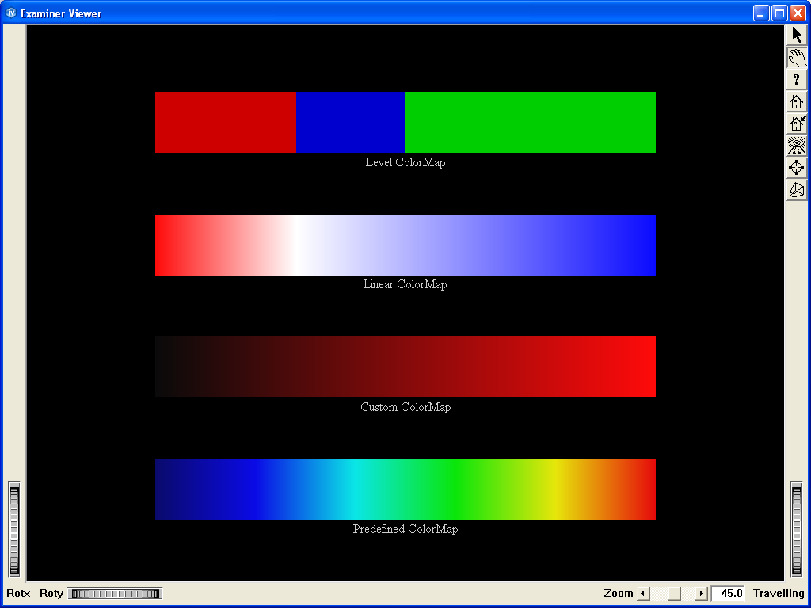Activate the Seek crosshair tool
This screenshot has height=608, width=811.
pyautogui.click(x=797, y=168)
